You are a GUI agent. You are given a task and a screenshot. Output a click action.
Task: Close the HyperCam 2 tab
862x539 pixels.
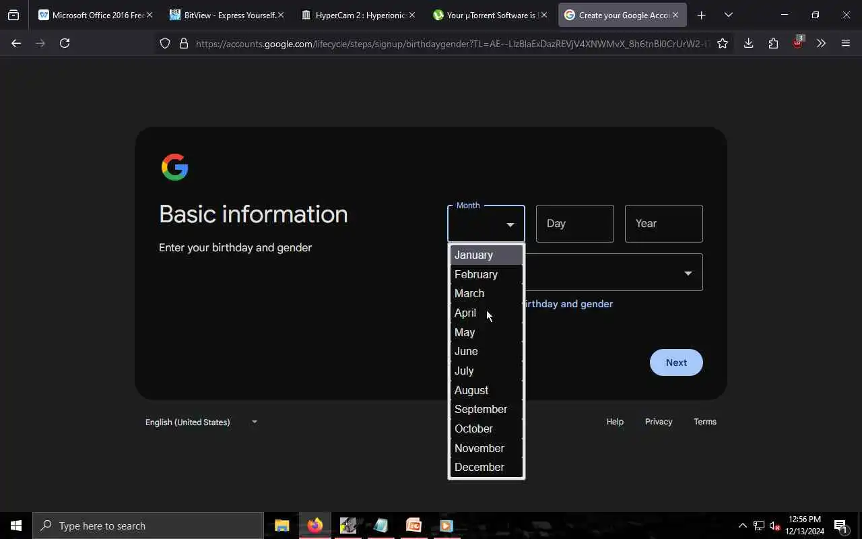[x=413, y=15]
